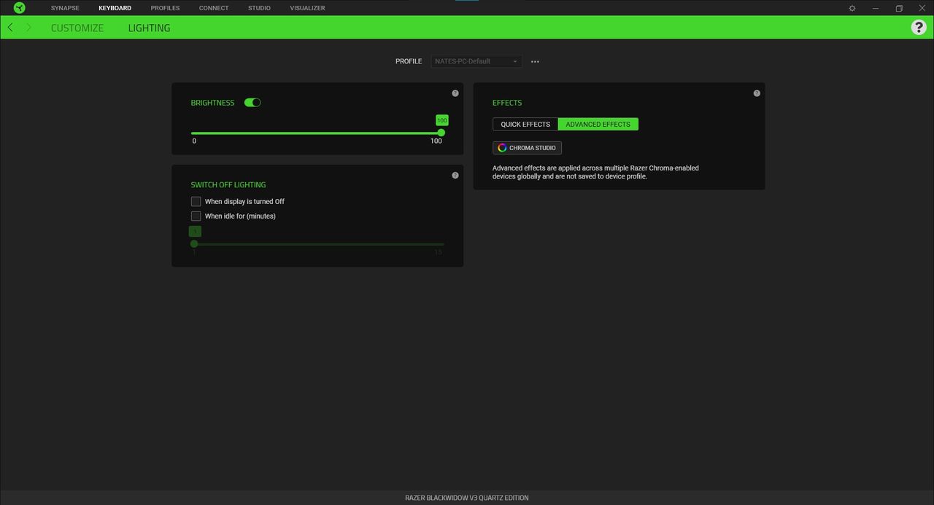Select the Lighting subtab
Image resolution: width=934 pixels, height=505 pixels.
coord(149,28)
